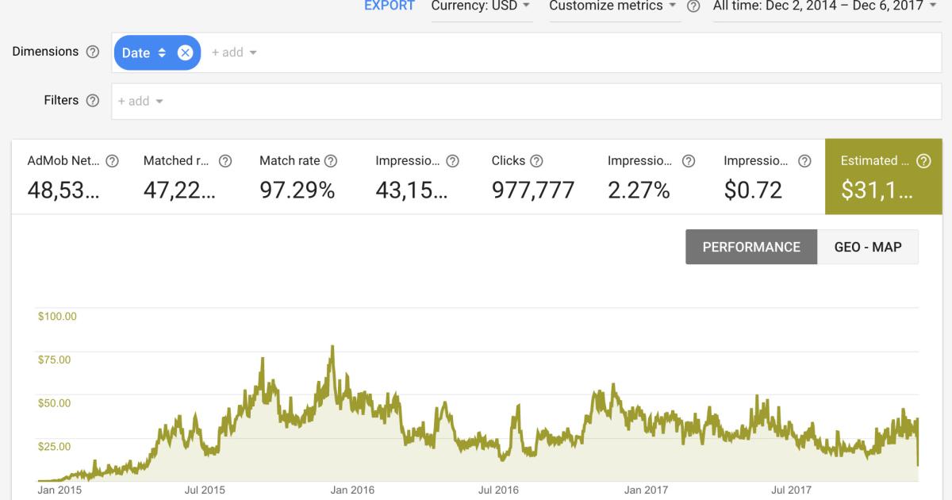Viewport: 952px width, 500px height.
Task: Open the Currency: USD dropdown
Action: click(x=481, y=6)
